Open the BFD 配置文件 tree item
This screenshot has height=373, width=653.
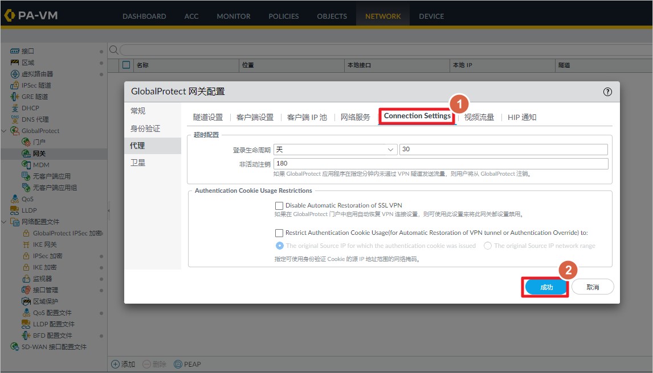tap(52, 335)
